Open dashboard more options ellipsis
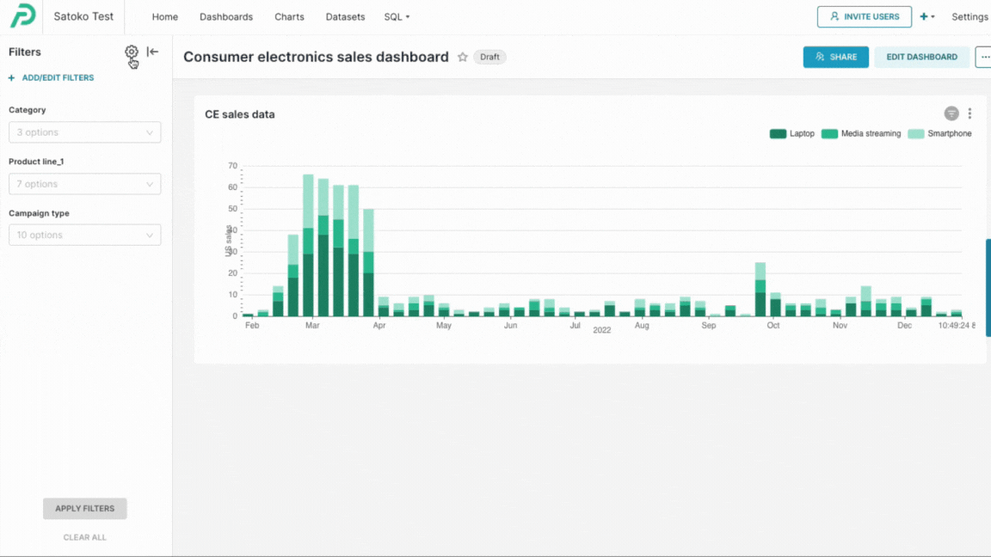The width and height of the screenshot is (991, 557). point(984,57)
